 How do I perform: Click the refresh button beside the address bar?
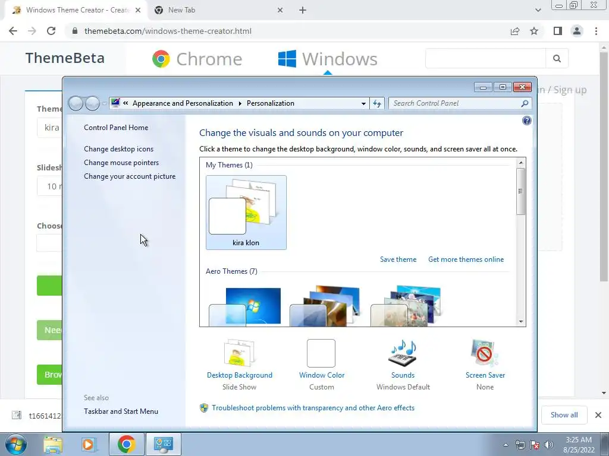(x=376, y=103)
